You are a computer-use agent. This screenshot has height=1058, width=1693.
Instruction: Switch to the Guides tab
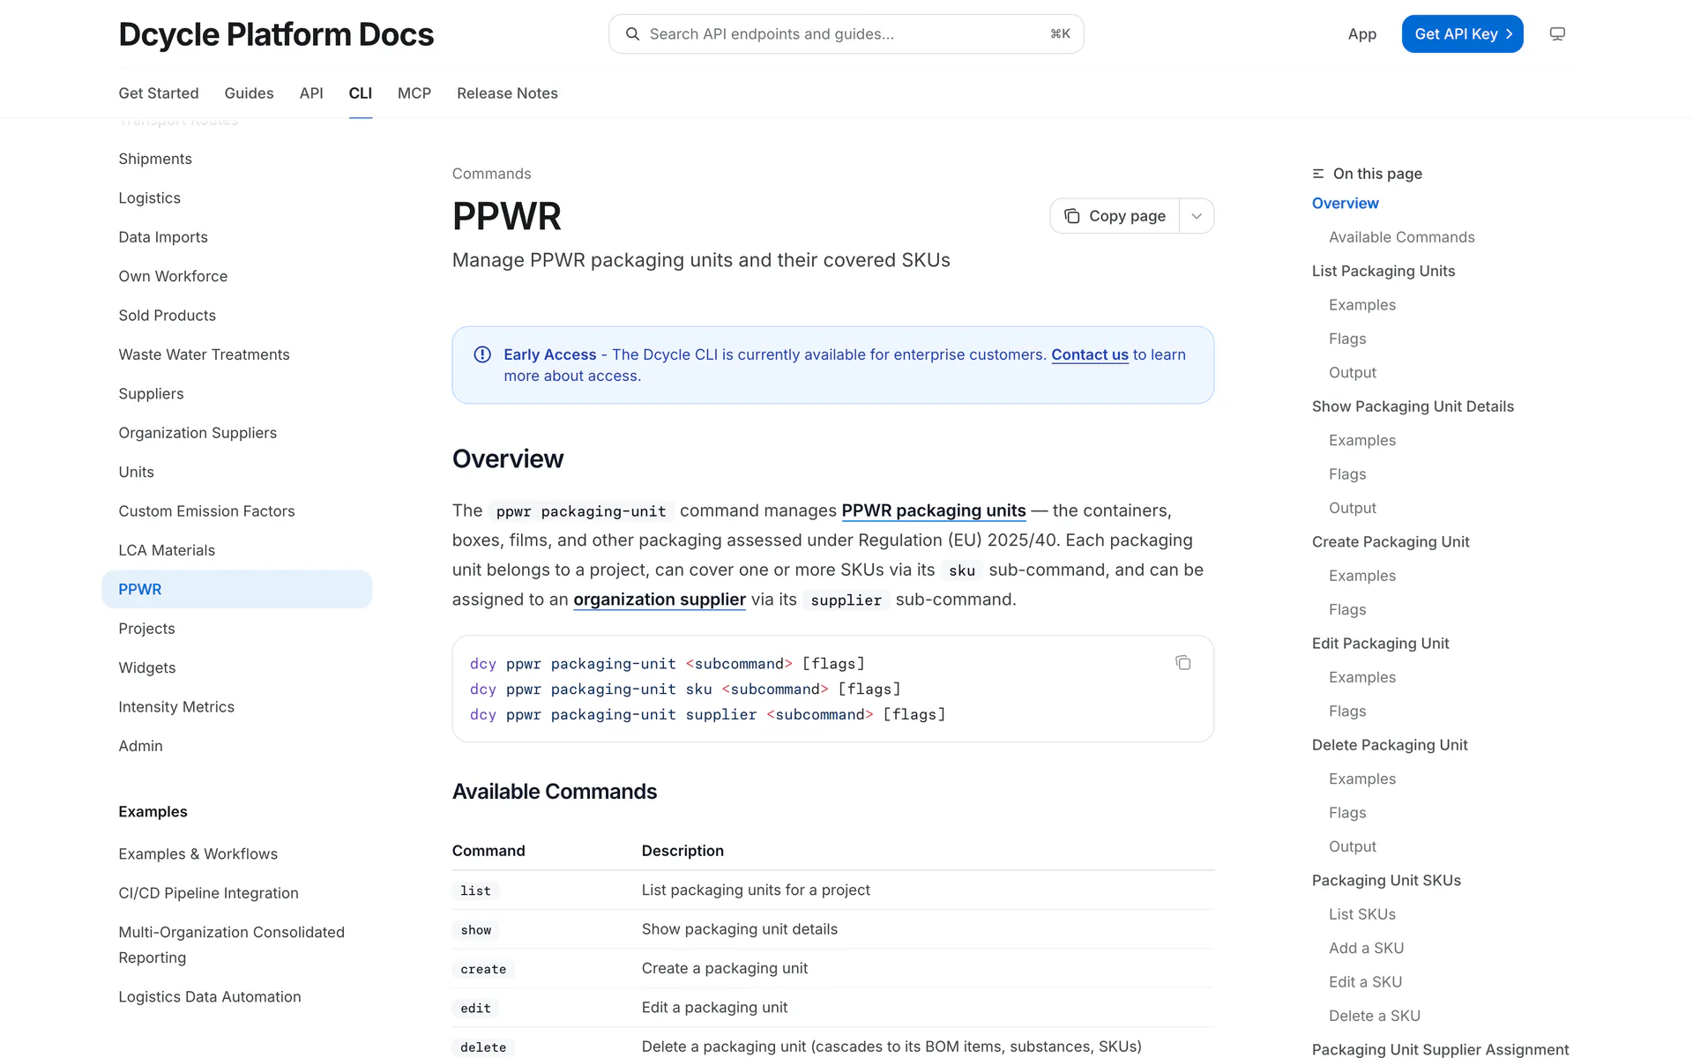coord(249,93)
